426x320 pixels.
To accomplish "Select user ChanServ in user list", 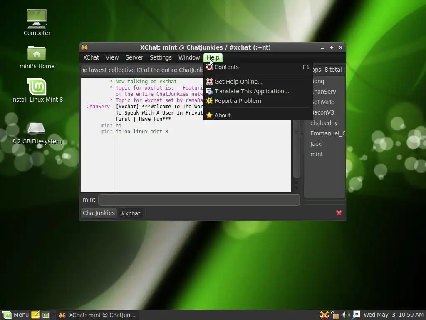I will (x=324, y=92).
